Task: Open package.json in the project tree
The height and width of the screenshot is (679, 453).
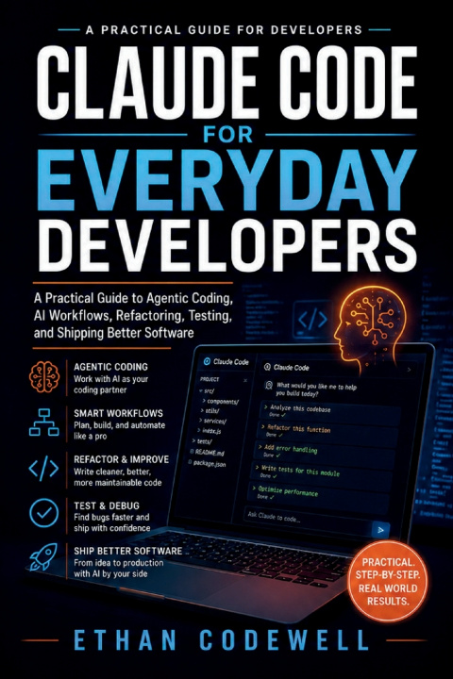Action: point(207,463)
